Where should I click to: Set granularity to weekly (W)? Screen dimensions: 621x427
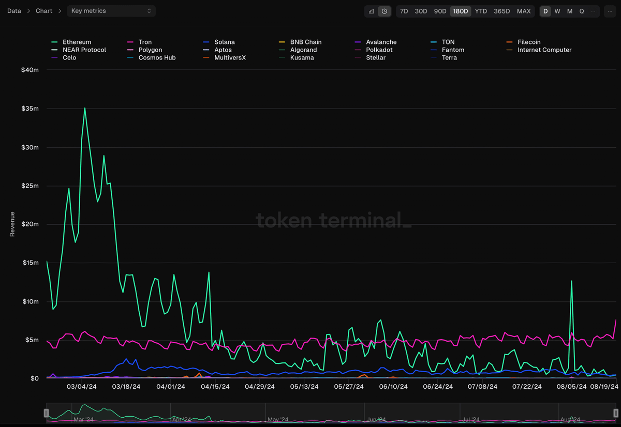(x=557, y=11)
